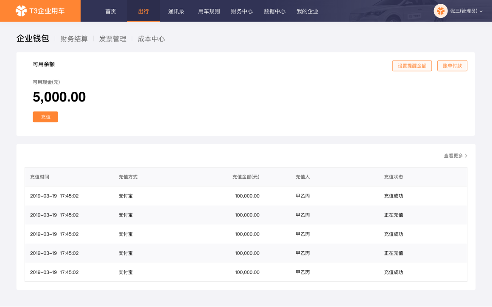Switch to the 财务结算 sub-tab
This screenshot has height=307, width=492.
coord(74,39)
